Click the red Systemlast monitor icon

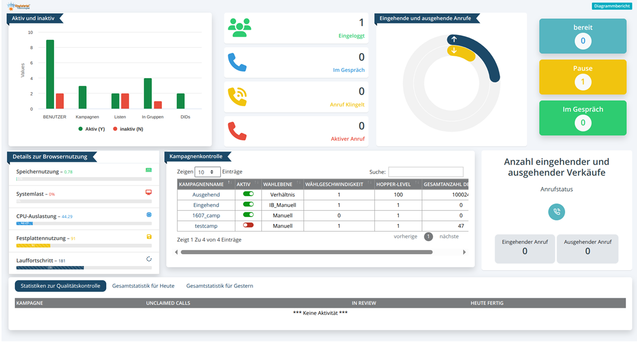[x=148, y=192]
